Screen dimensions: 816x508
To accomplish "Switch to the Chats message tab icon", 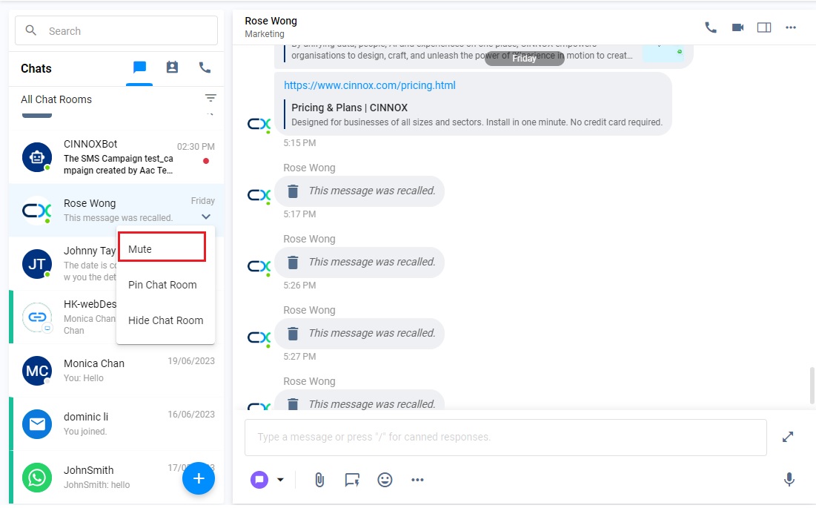I will tap(139, 67).
